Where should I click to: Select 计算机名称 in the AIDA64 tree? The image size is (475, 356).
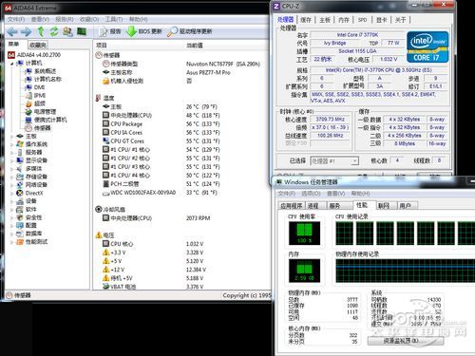[44, 79]
